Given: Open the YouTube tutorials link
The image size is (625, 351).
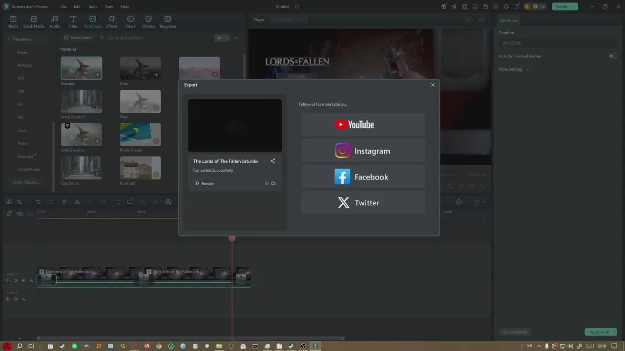Looking at the screenshot, I should 363,125.
